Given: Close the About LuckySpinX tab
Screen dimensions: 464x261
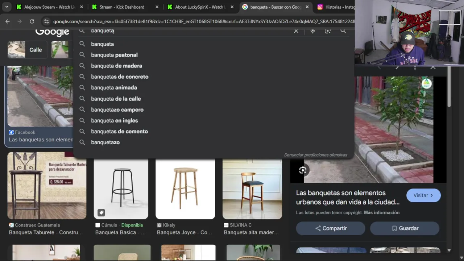Looking at the screenshot, I should coord(232,7).
